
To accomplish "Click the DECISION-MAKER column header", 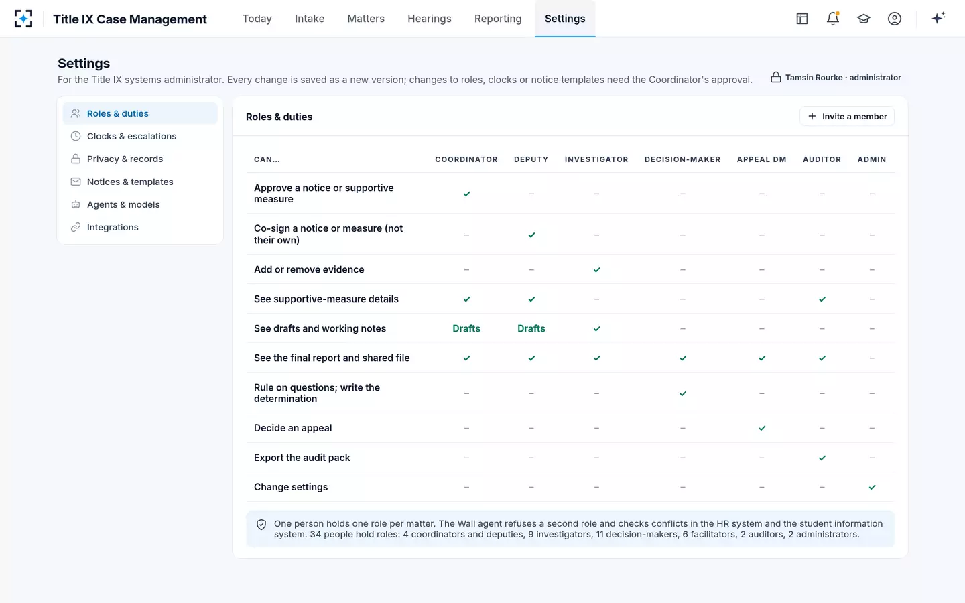I will 683,159.
